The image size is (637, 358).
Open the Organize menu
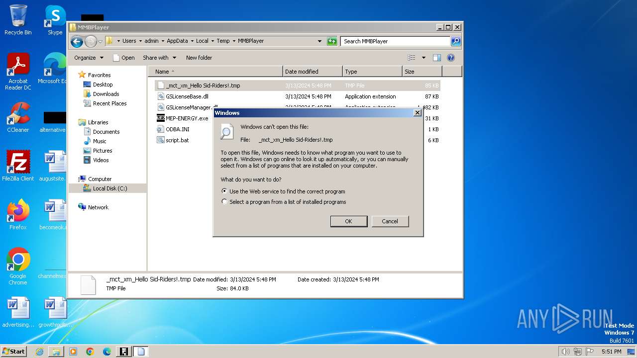tap(89, 58)
